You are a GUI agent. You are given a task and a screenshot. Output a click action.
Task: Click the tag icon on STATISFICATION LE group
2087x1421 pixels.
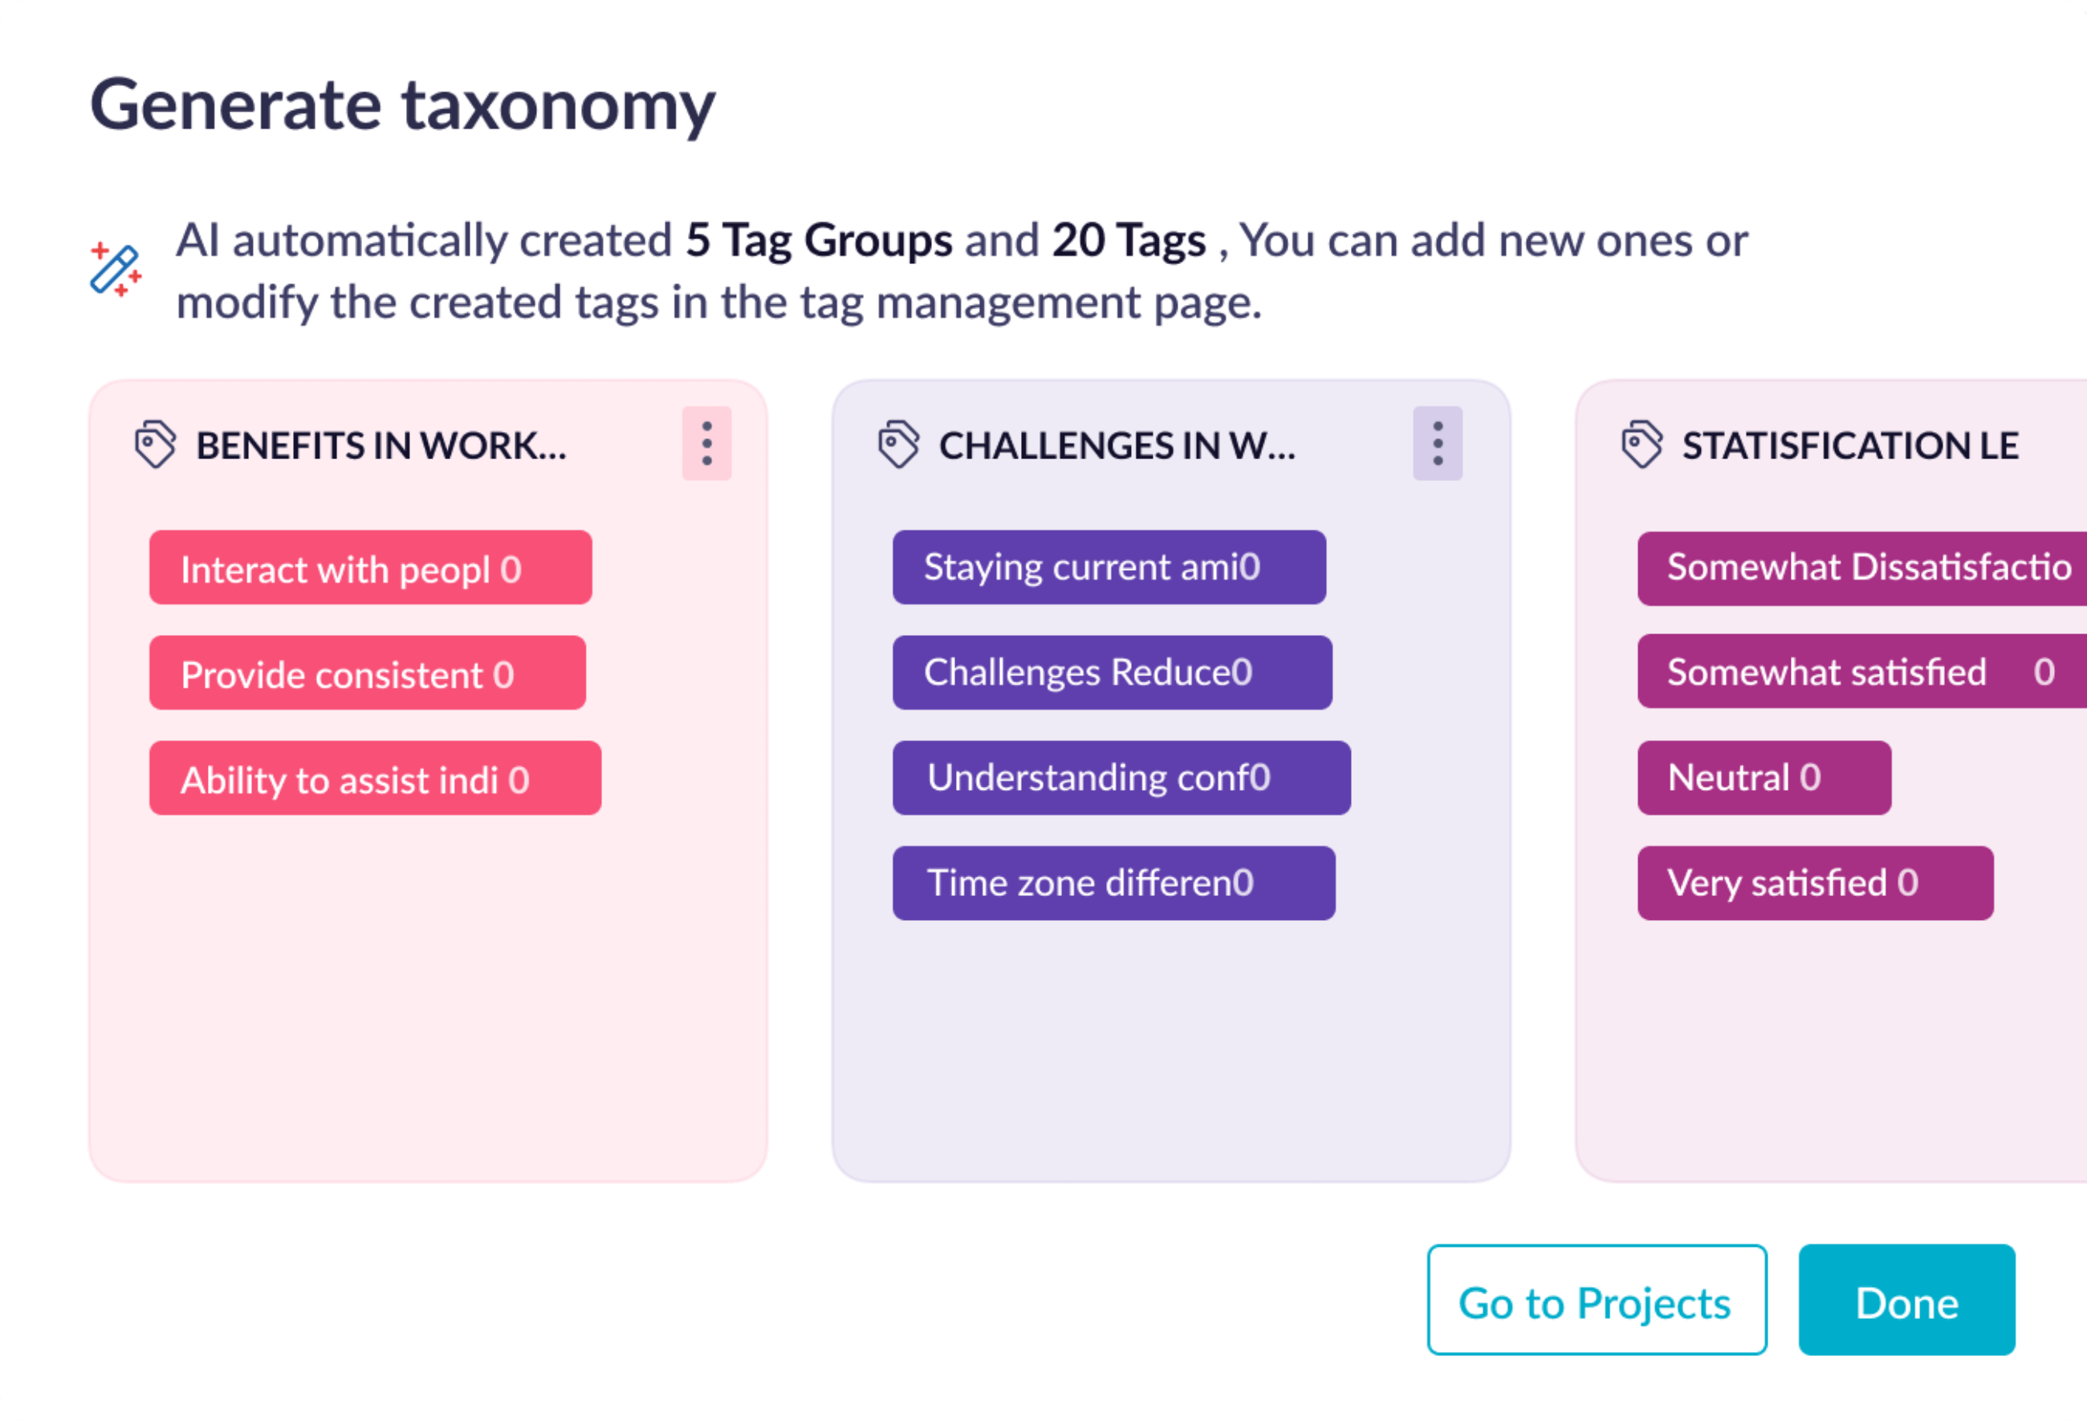coord(1641,444)
